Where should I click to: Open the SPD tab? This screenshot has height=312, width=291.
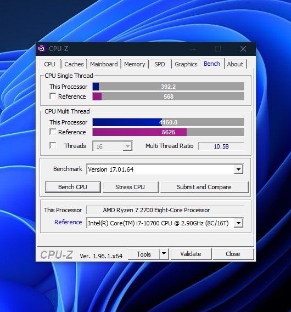tap(160, 64)
